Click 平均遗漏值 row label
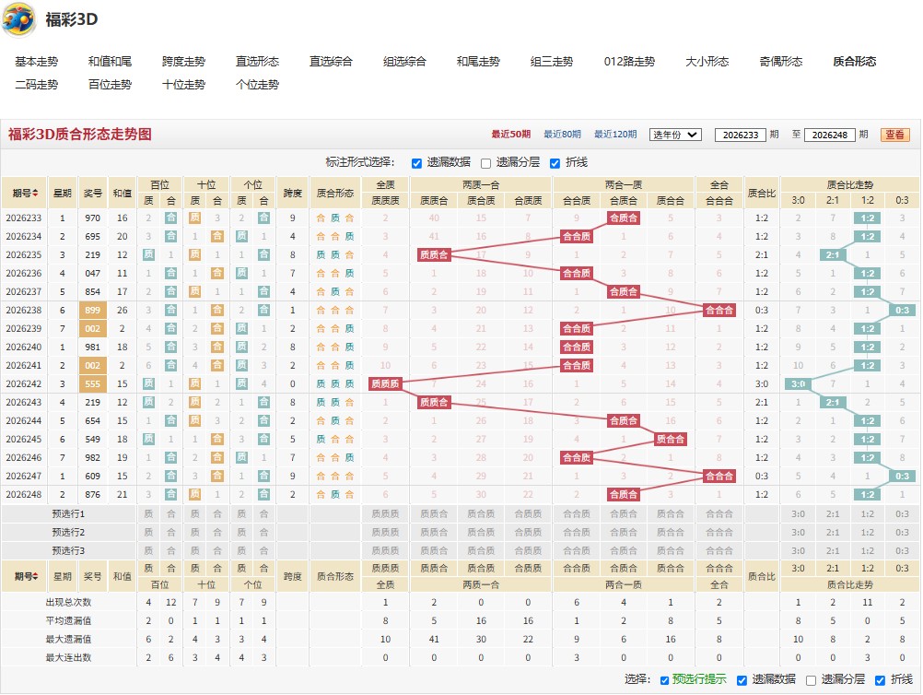 pyautogui.click(x=68, y=620)
